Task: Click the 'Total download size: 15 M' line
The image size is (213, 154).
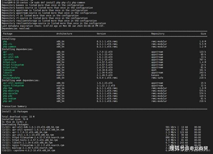Action: pyautogui.click(x=18, y=117)
